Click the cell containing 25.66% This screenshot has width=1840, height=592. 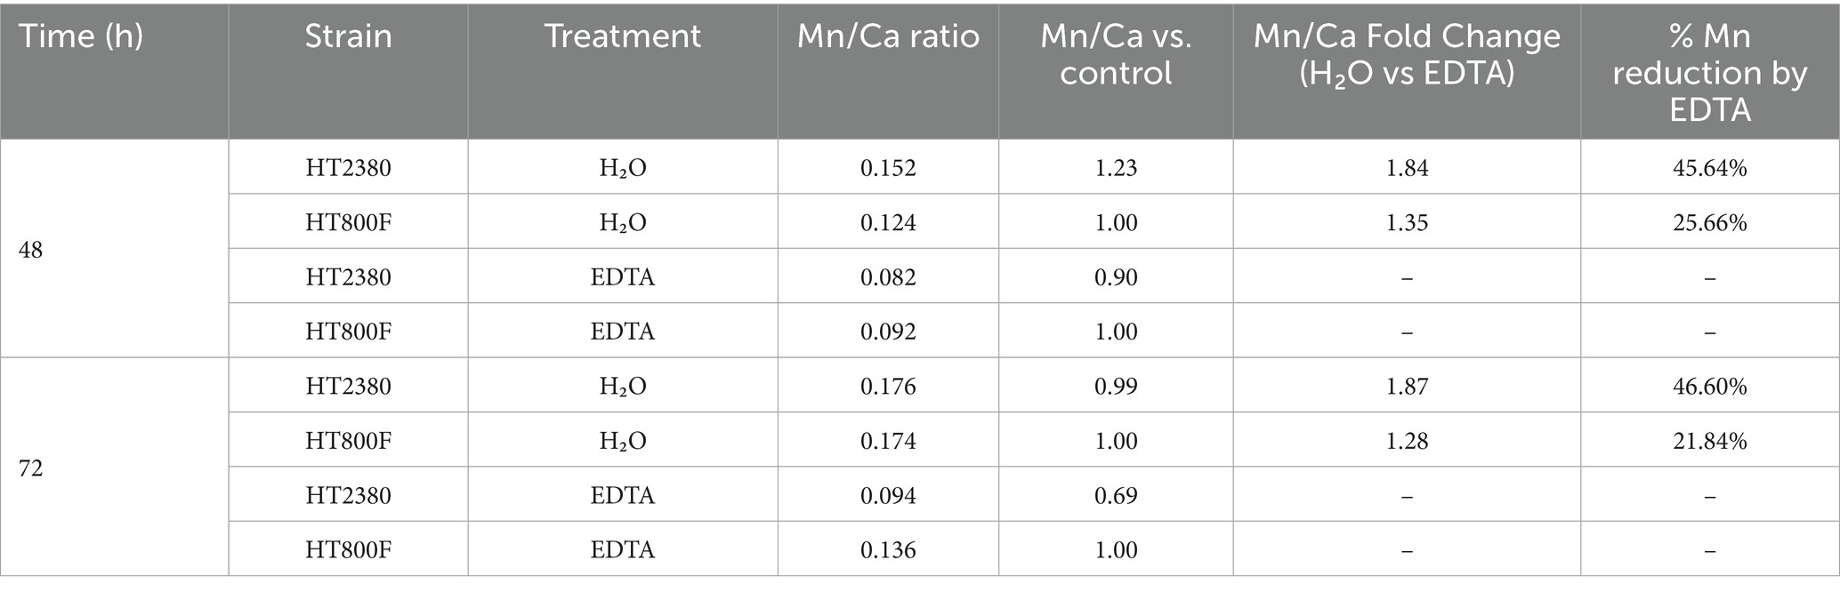click(x=1709, y=222)
